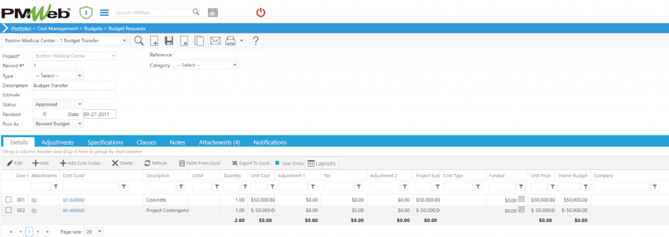This screenshot has width=669, height=237.
Task: Click the Cost Code column filter icon
Action: click(123, 186)
